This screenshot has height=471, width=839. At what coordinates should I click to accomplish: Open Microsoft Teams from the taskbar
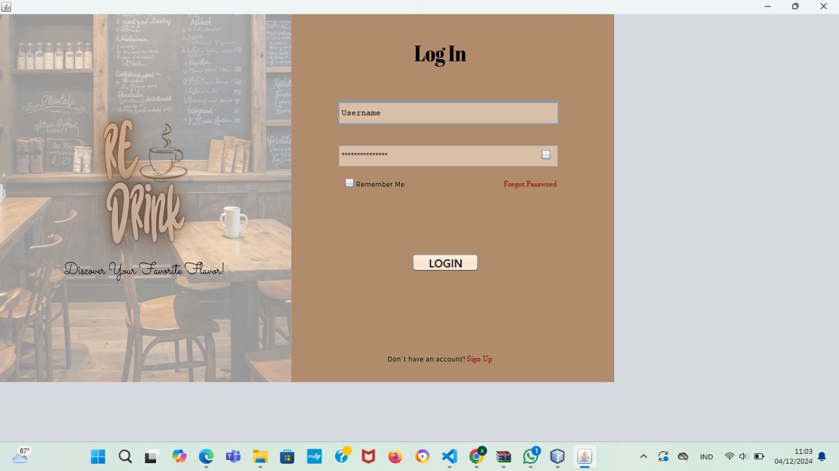[233, 457]
